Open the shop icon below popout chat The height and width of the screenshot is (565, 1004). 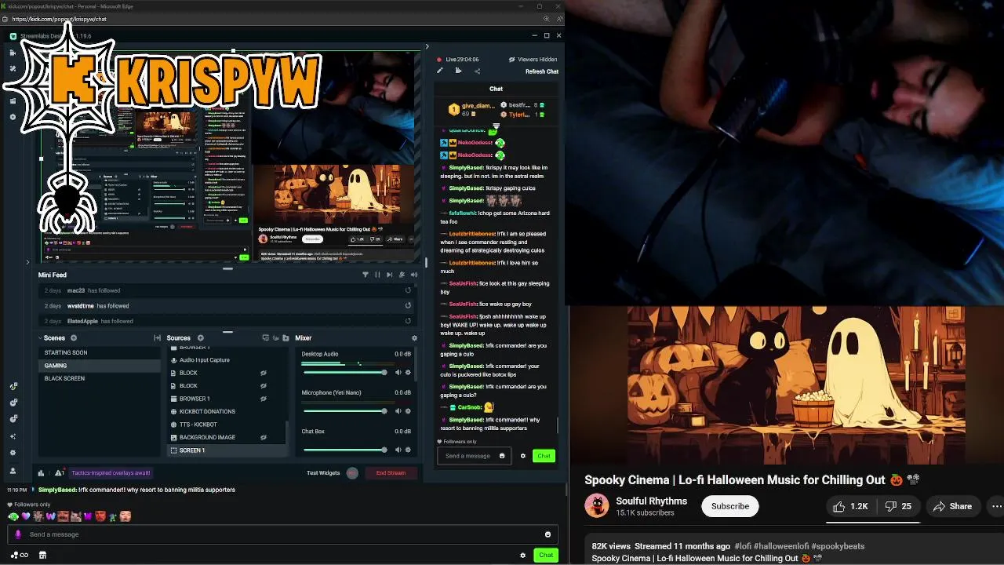[42, 555]
